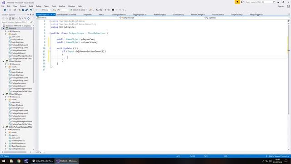Open the Debug configuration dropdown
Screen dimensions: 291x164
tap(46, 10)
